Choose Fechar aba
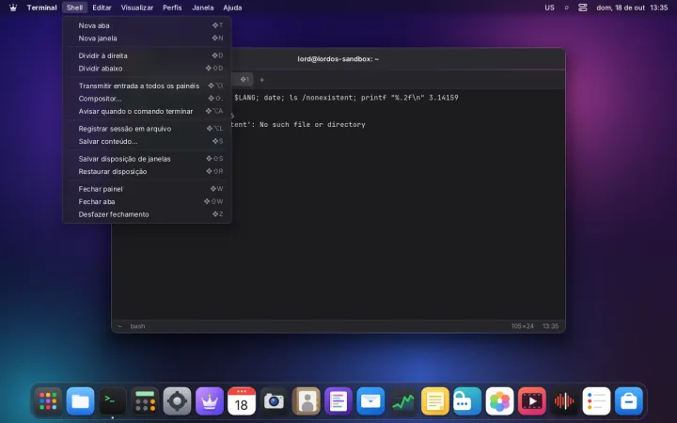 tap(148, 201)
